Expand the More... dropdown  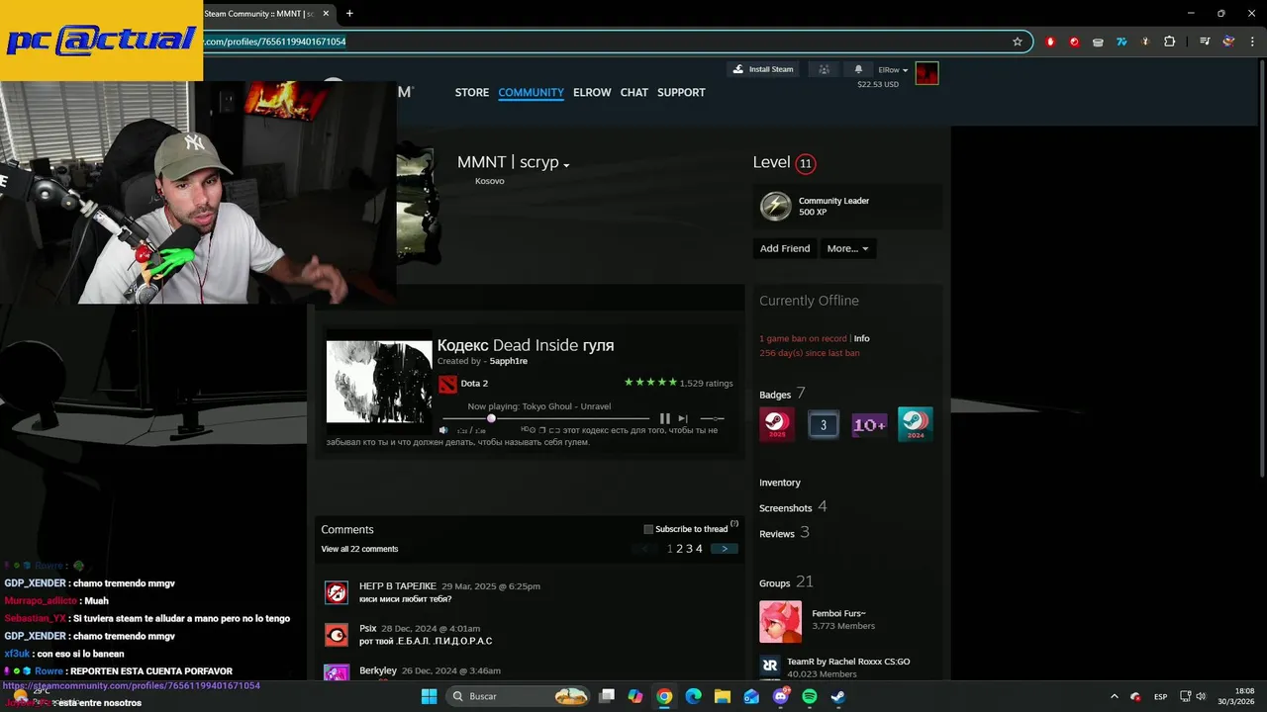pos(847,248)
